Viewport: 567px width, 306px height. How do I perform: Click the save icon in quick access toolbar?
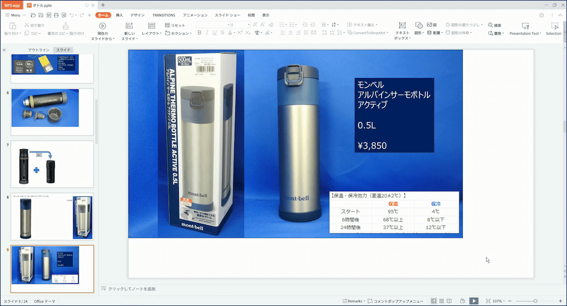pyautogui.click(x=40, y=15)
